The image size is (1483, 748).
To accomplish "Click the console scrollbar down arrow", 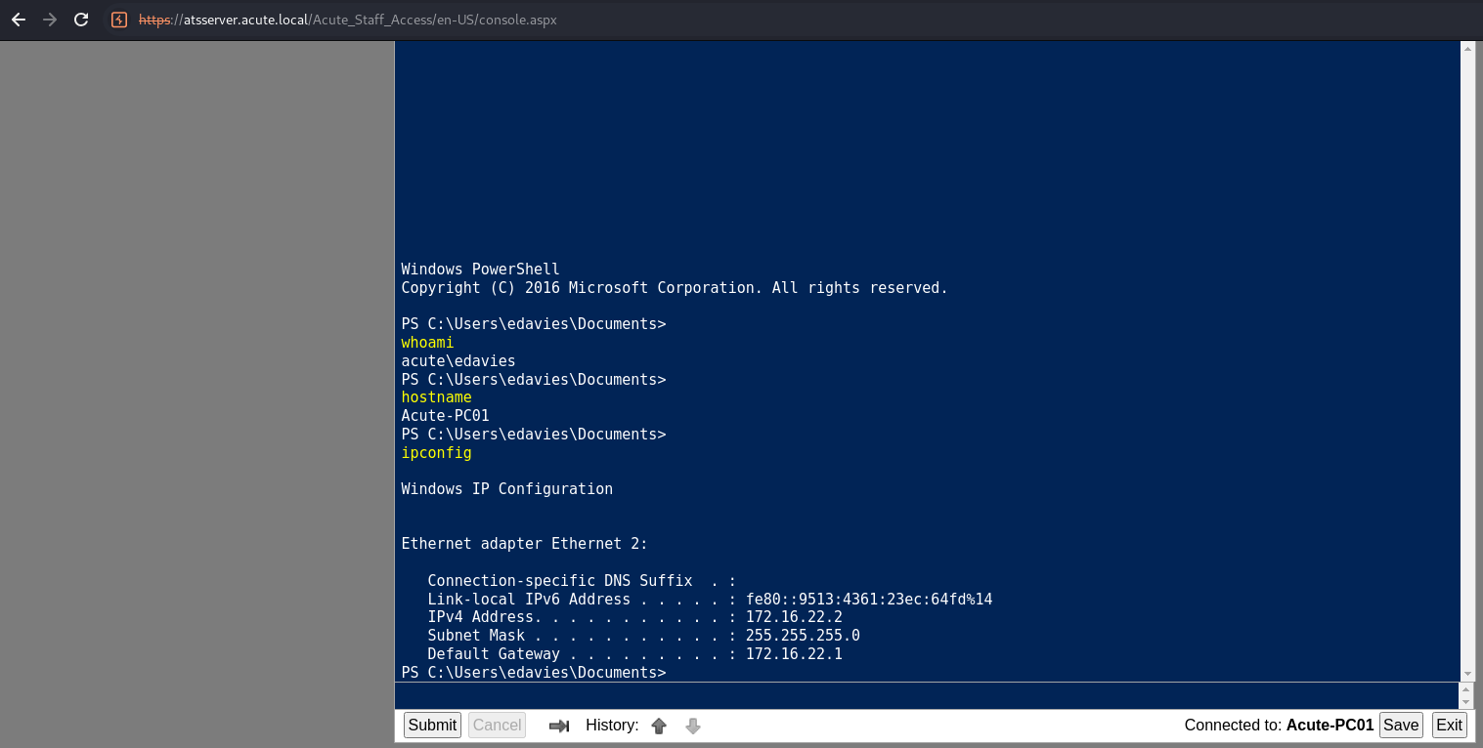I will pos(1467,674).
